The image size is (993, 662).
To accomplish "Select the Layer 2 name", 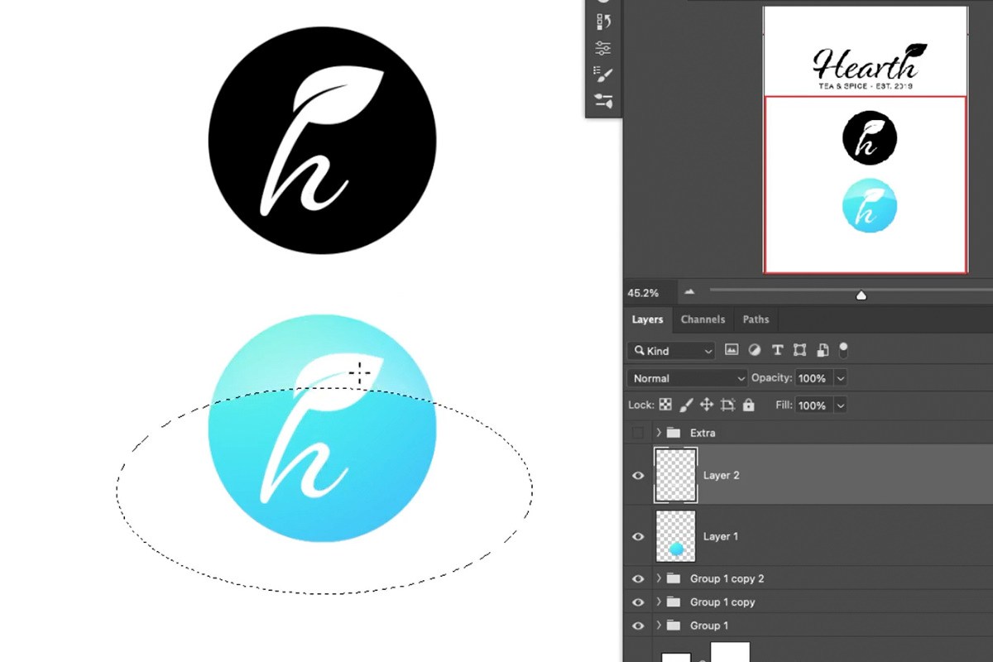I will coord(722,476).
